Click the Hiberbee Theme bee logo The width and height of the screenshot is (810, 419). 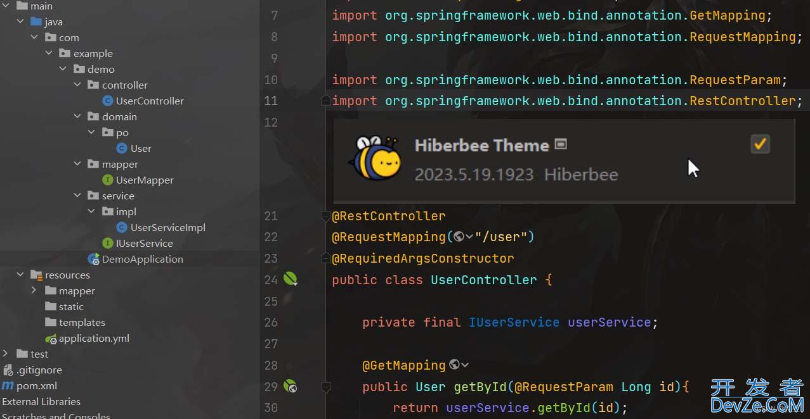(376, 158)
